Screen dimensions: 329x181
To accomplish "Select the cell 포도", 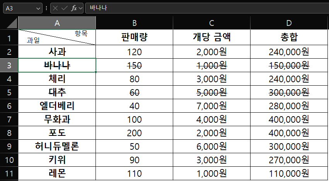I will point(57,133).
